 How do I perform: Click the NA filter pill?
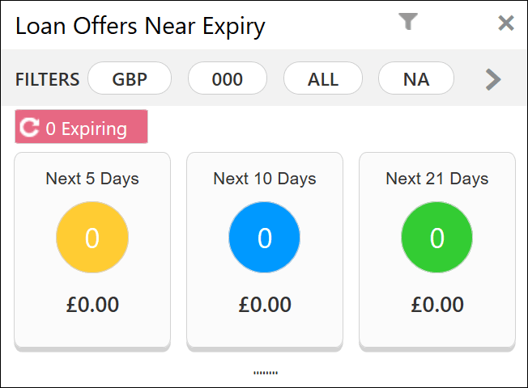click(x=416, y=78)
